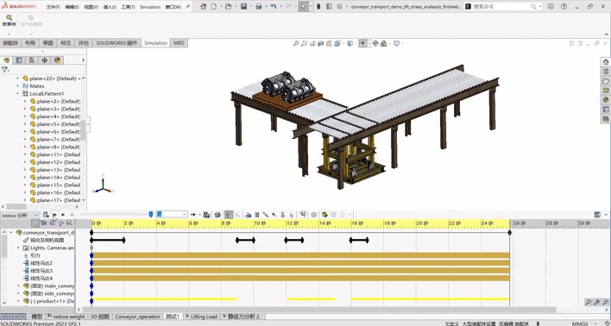Open Results and Plots icon in Motion toolbar
The width and height of the screenshot is (611, 326).
(303, 215)
